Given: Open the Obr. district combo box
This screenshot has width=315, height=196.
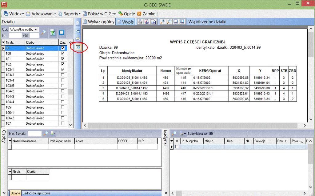Looking at the screenshot, I should pyautogui.click(x=24, y=29).
